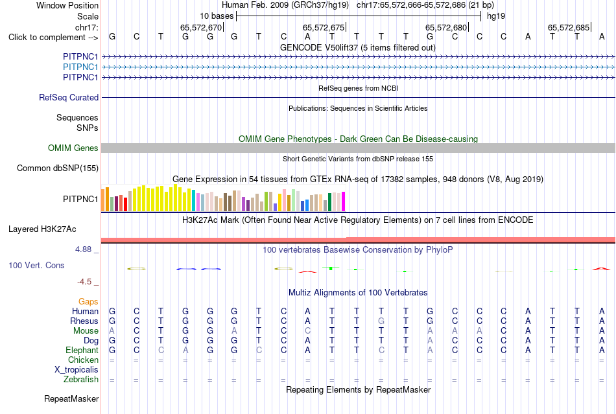Click the green 'OMIM Gene Phenotypes' track title
This screenshot has height=414, width=616.
(x=359, y=139)
